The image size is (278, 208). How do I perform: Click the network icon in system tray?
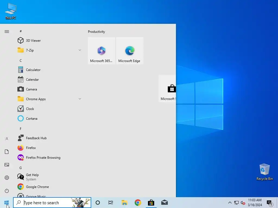pos(236,203)
